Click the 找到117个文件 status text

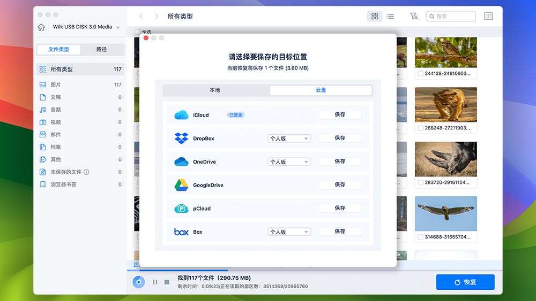[x=214, y=278]
